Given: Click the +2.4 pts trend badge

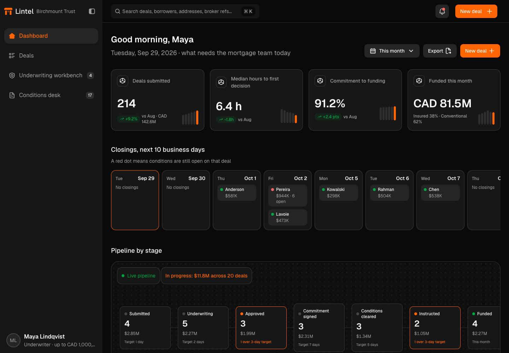Looking at the screenshot, I should pyautogui.click(x=328, y=117).
